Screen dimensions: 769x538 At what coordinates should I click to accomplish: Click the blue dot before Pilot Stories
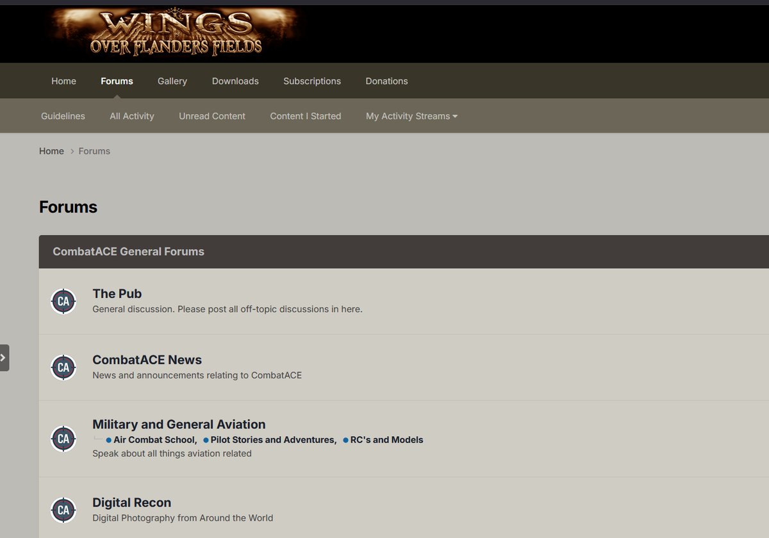[x=206, y=440]
